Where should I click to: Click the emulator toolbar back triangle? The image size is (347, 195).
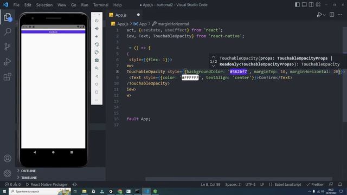pos(97,76)
